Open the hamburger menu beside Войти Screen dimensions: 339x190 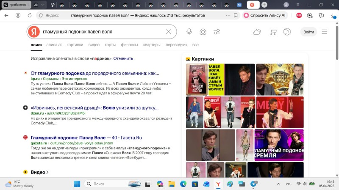coord(325,32)
